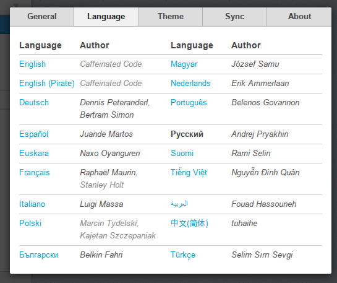This screenshot has width=337, height=283.
Task: Click author Caffeinated Code in English row
Action: tap(111, 64)
